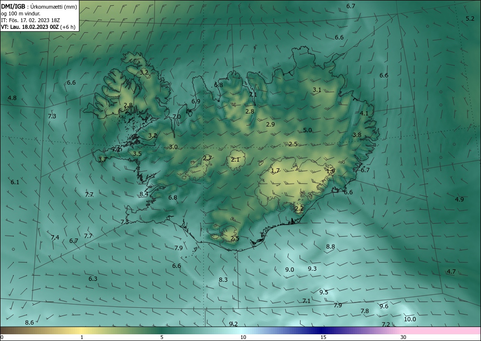Click the map value 6.3
This screenshot has width=481, height=341.
[x=93, y=279]
